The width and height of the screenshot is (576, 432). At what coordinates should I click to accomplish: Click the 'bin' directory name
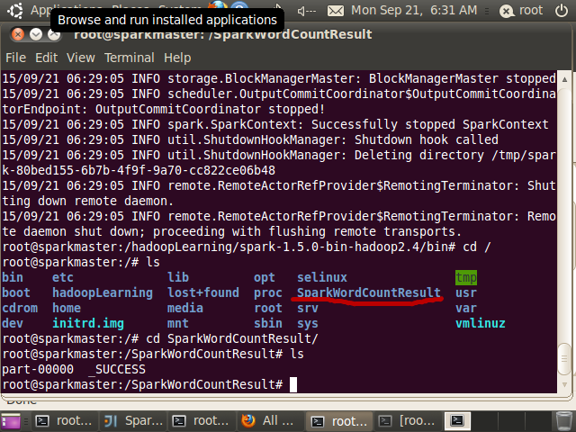[13, 278]
